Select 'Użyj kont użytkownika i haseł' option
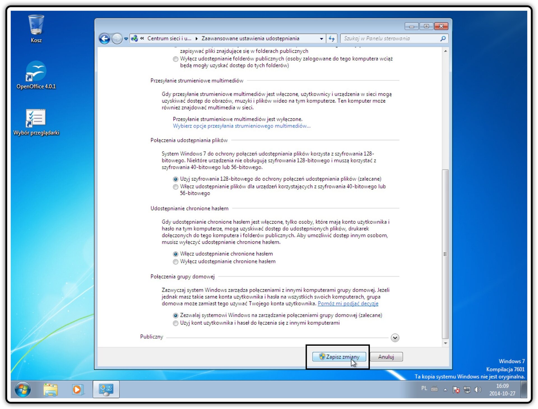 point(175,323)
